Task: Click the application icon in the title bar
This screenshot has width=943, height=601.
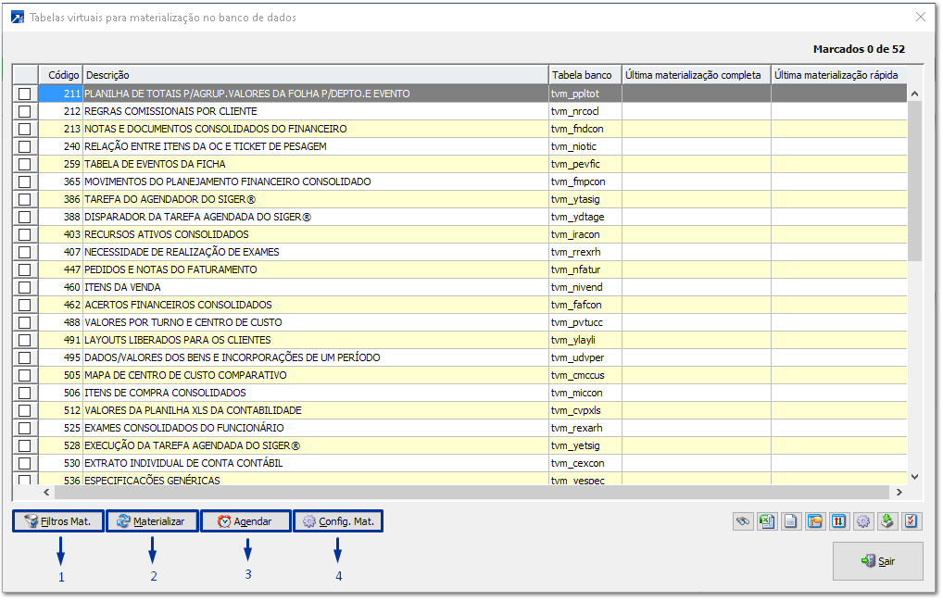Action: 18,18
